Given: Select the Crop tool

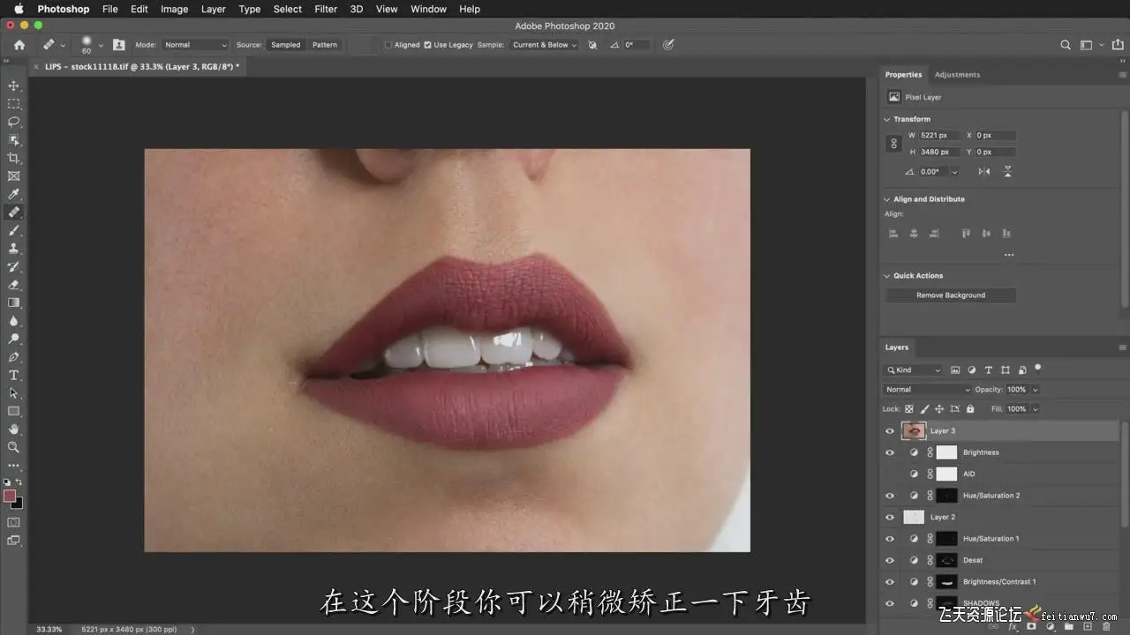Looking at the screenshot, I should [14, 158].
